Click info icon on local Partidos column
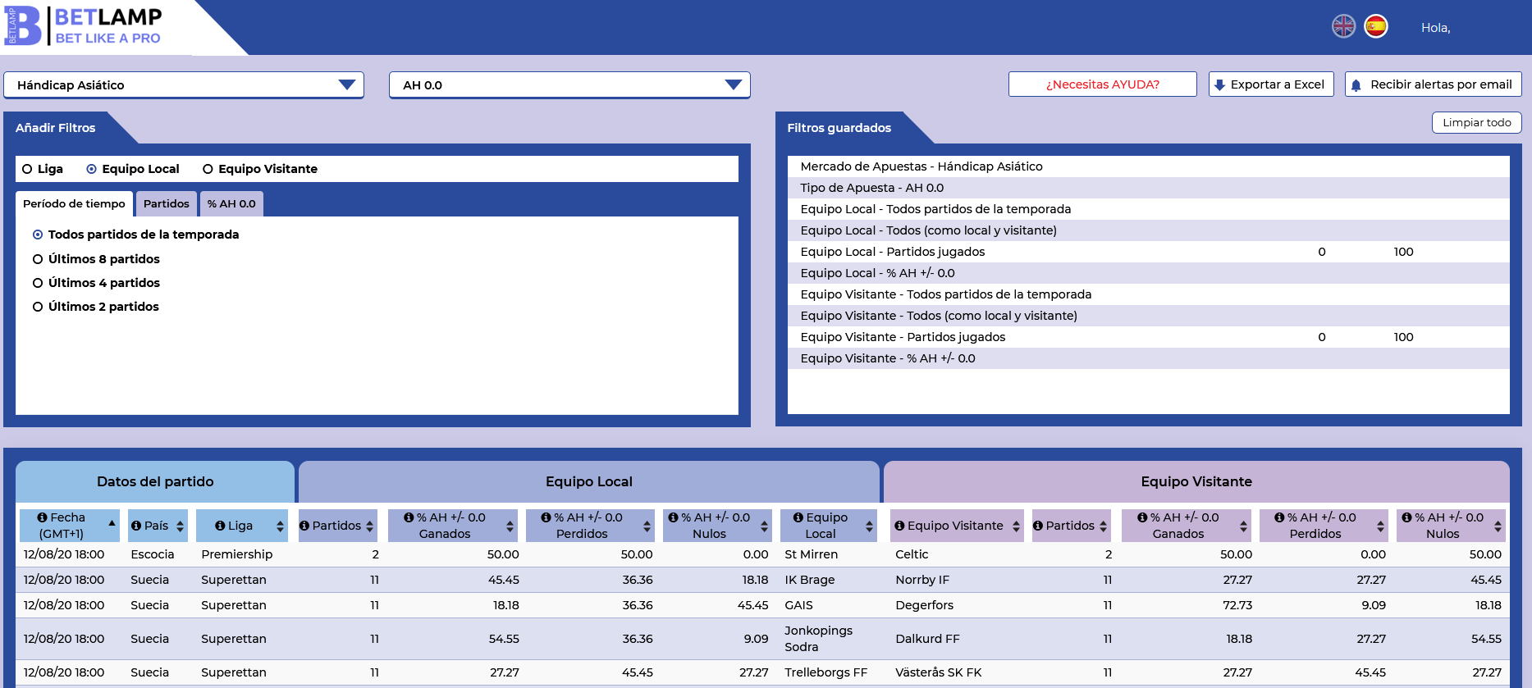 tap(304, 526)
